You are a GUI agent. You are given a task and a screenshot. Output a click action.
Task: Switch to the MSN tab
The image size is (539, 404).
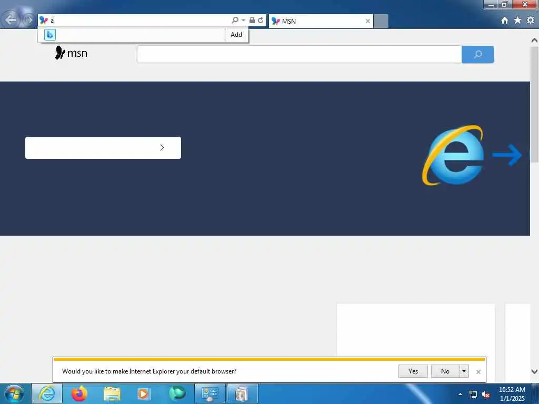pos(321,21)
